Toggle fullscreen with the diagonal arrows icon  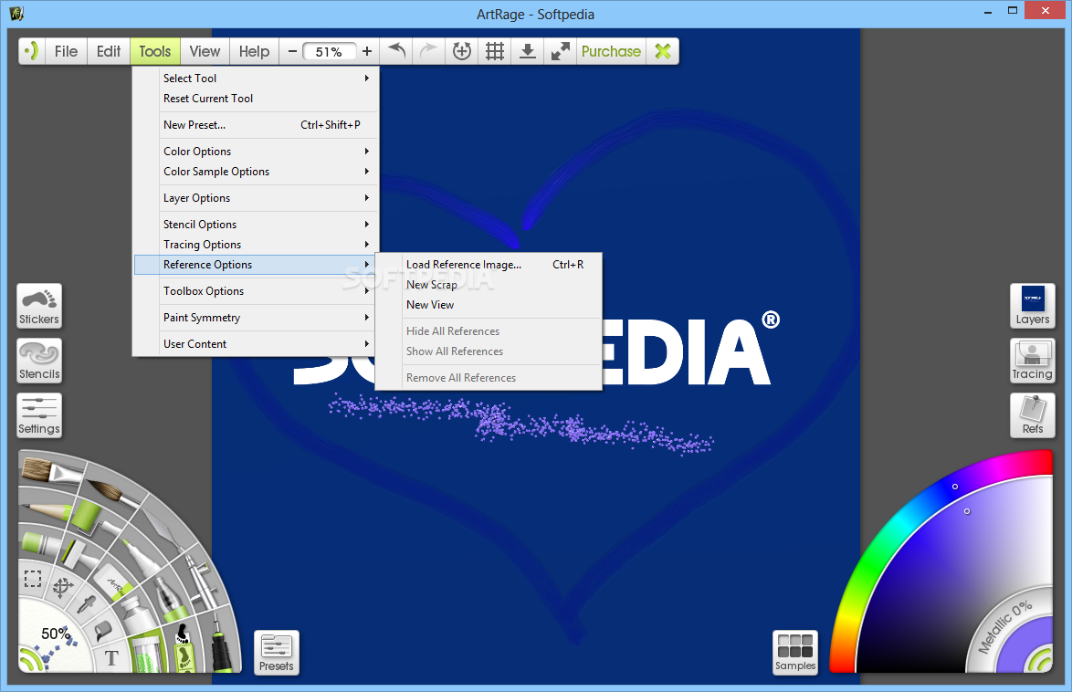pyautogui.click(x=560, y=51)
